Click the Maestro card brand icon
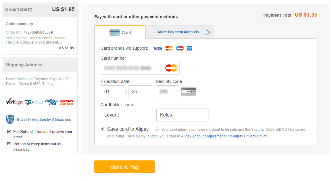The image size is (331, 181). tap(180, 48)
